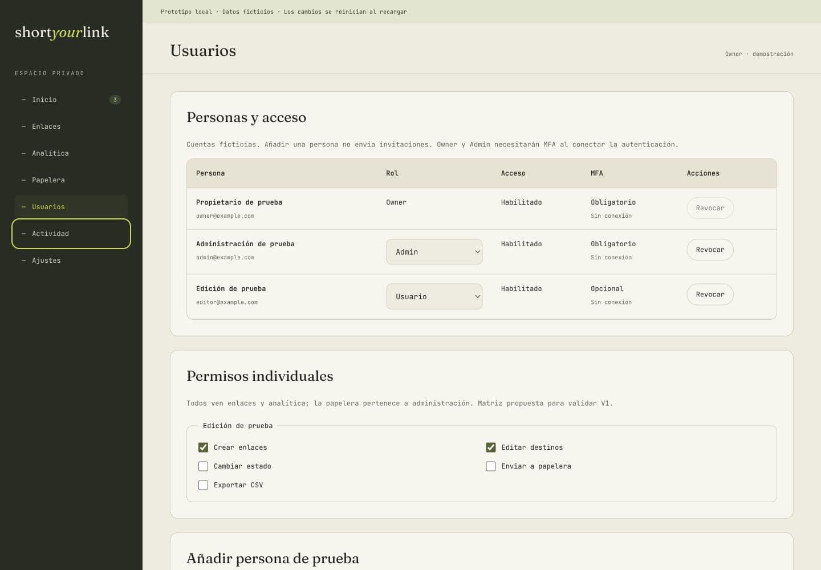
Task: Click the Persona column header
Action: (x=210, y=173)
